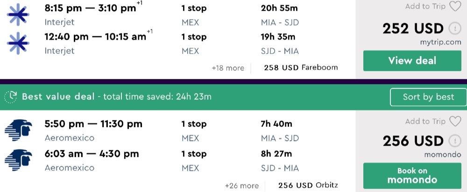Image resolution: width=467 pixels, height=192 pixels.
Task: Click Interjet logo on 12:40 pm flight
Action: 18,43
